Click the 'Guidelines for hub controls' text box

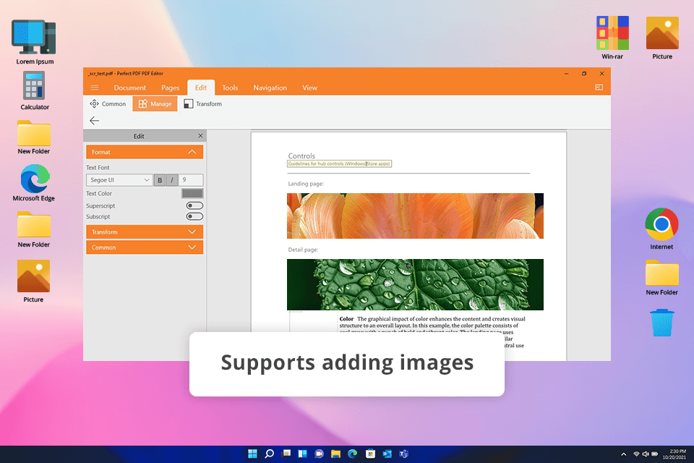340,163
